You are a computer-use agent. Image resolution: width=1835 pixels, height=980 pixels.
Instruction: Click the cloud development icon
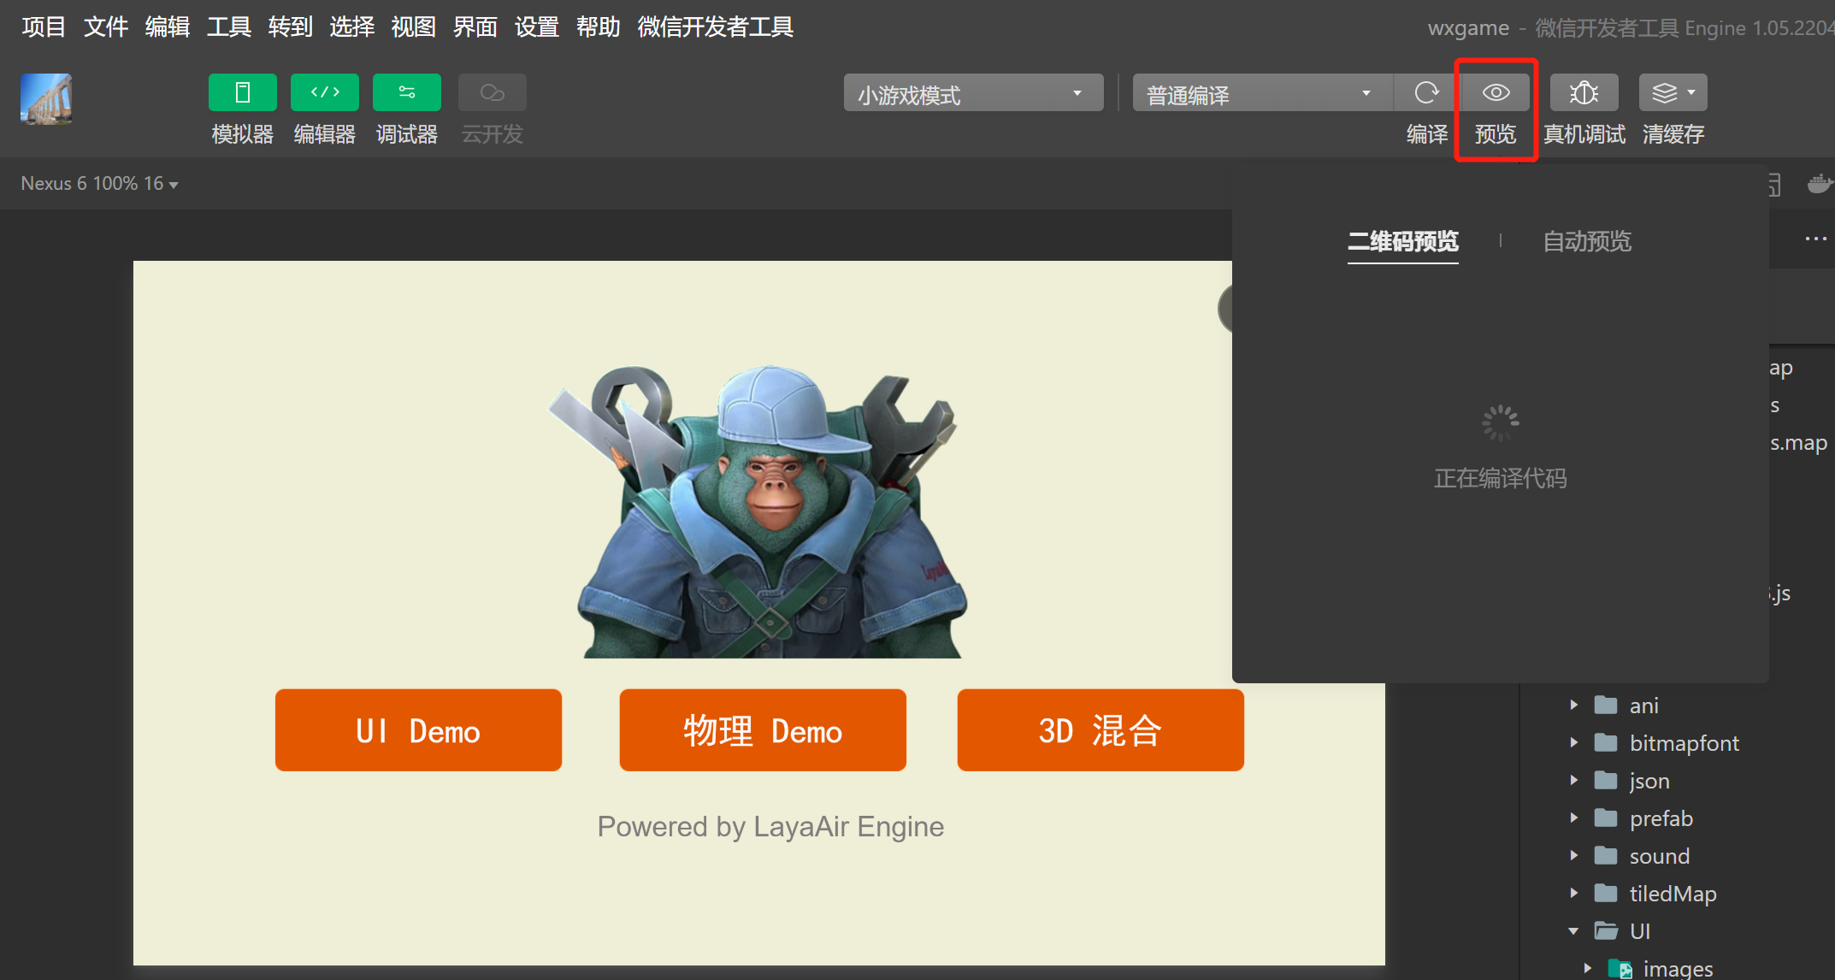click(492, 92)
